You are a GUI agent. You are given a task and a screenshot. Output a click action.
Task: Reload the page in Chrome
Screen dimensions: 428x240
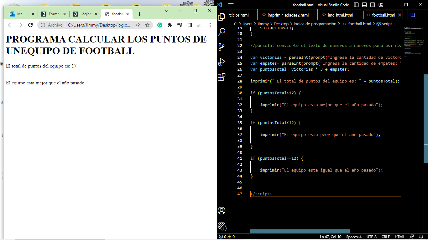tap(30, 25)
